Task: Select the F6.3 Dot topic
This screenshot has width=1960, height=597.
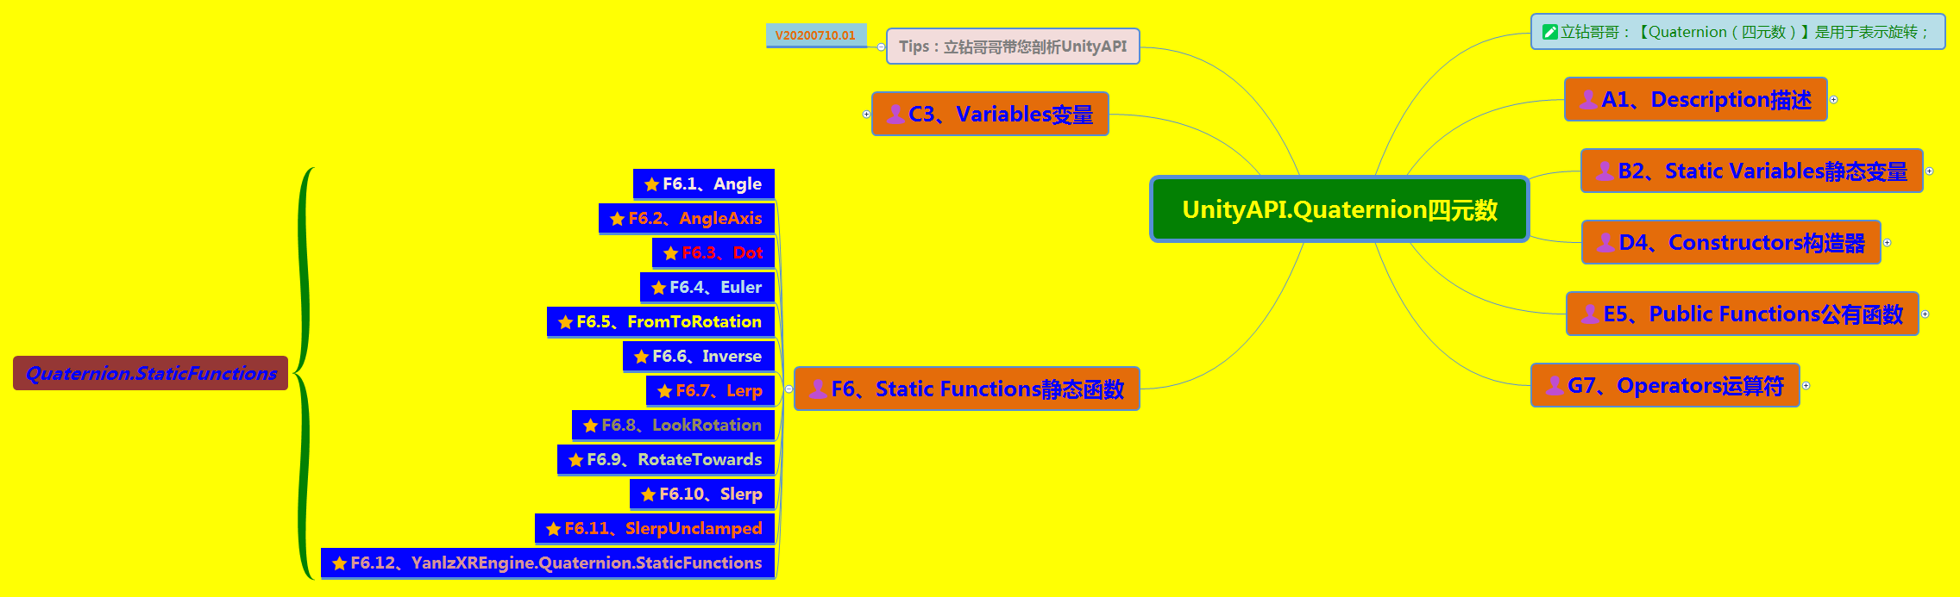Action: coord(713,253)
